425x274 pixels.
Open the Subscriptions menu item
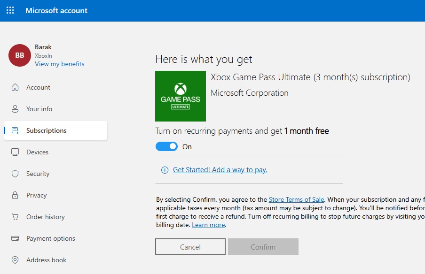pyautogui.click(x=46, y=130)
